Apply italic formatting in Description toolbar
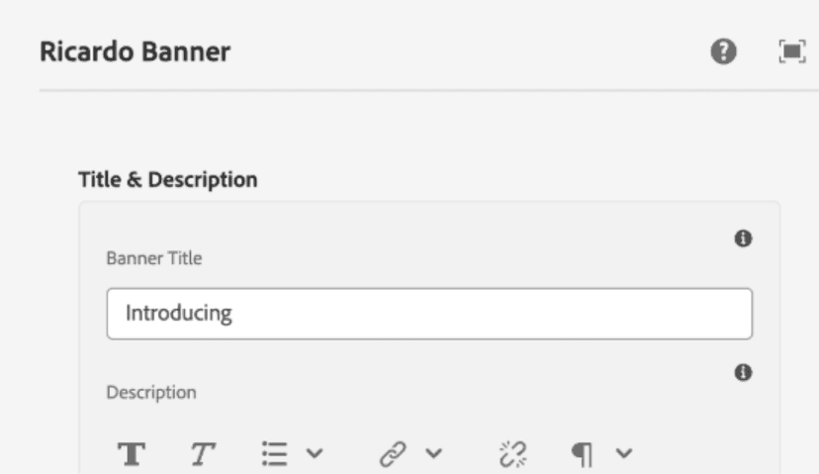Image resolution: width=819 pixels, height=474 pixels. pyautogui.click(x=202, y=453)
